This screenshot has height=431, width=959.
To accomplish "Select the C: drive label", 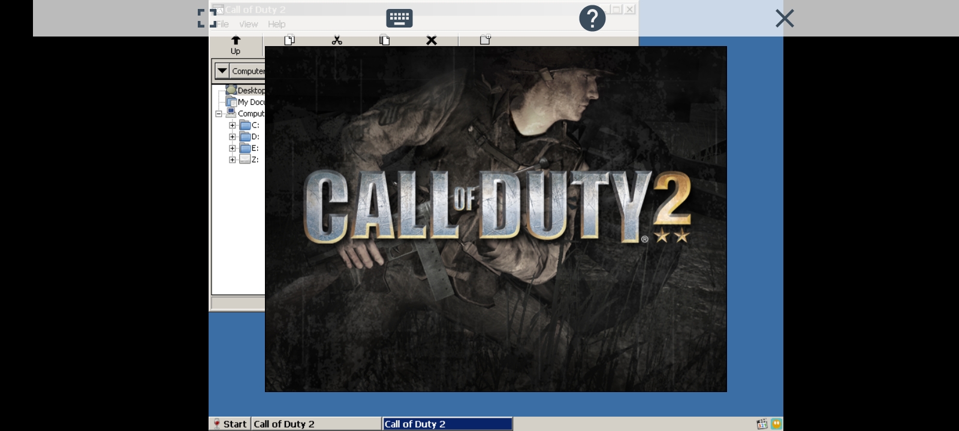I will tap(255, 125).
